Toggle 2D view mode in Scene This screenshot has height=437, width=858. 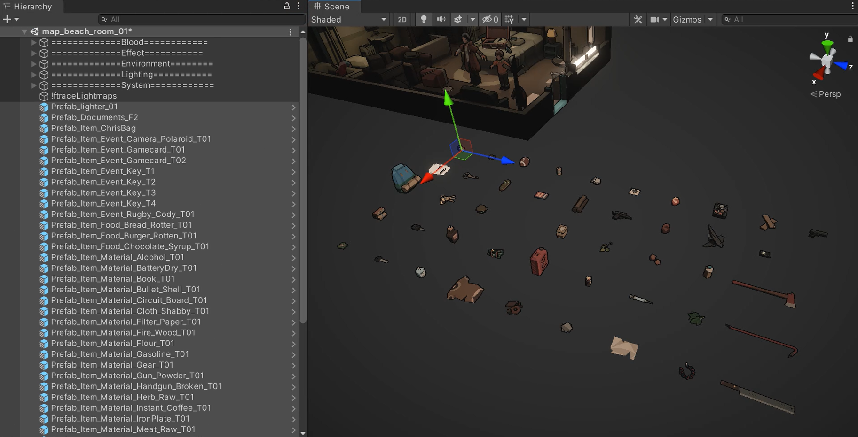pos(402,19)
